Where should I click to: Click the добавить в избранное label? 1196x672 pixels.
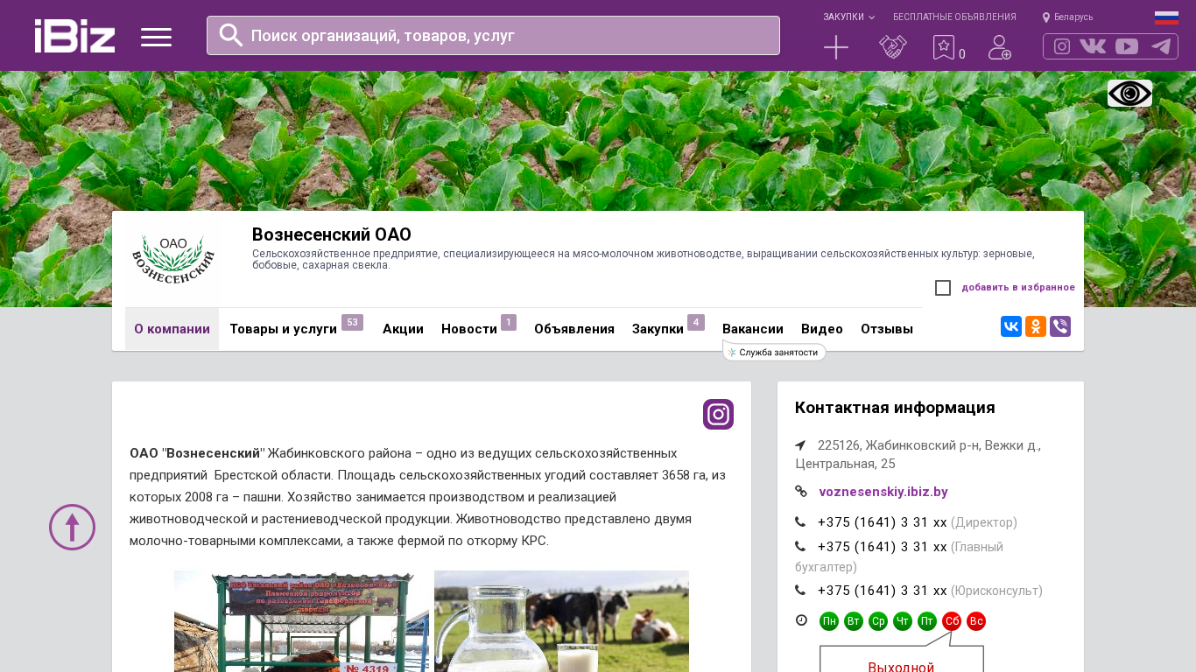(x=1018, y=288)
